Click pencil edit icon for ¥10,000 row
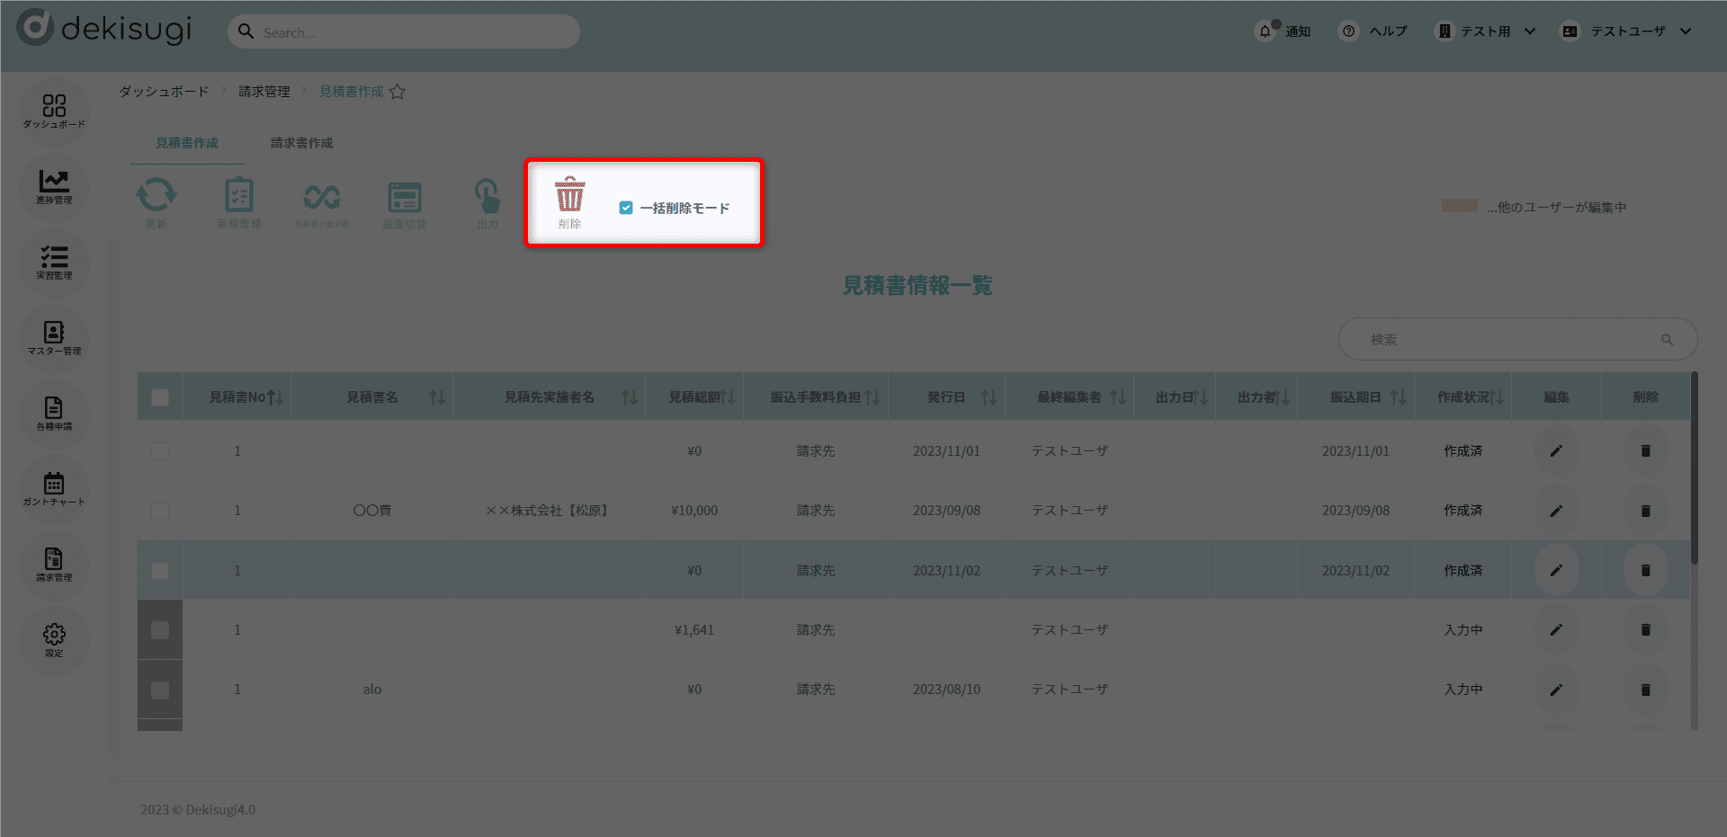This screenshot has width=1727, height=837. [x=1556, y=511]
